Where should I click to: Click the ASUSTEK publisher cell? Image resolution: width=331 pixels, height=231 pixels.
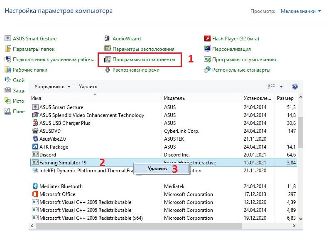pyautogui.click(x=174, y=139)
